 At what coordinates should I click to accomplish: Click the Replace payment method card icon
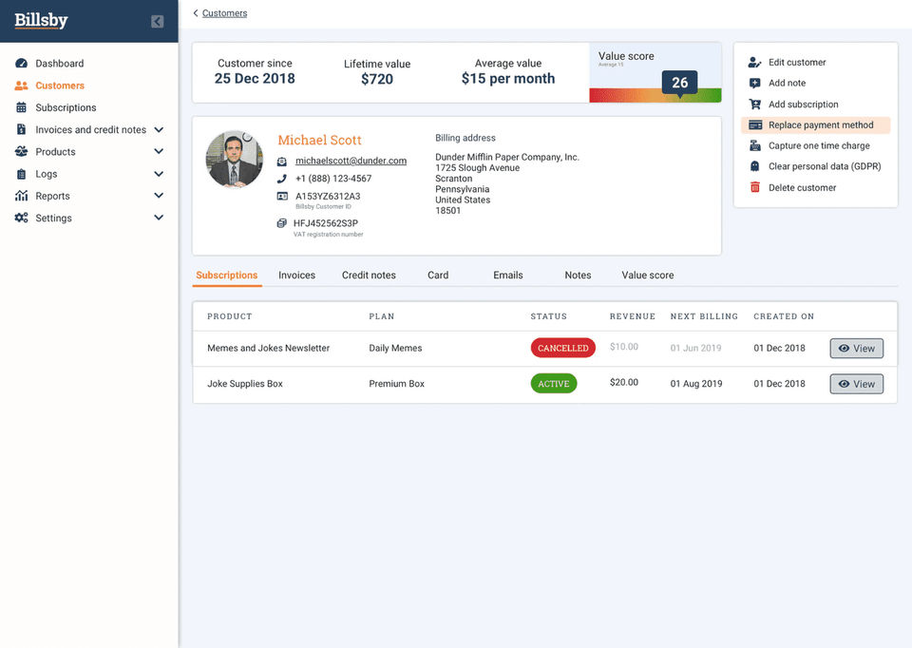755,125
